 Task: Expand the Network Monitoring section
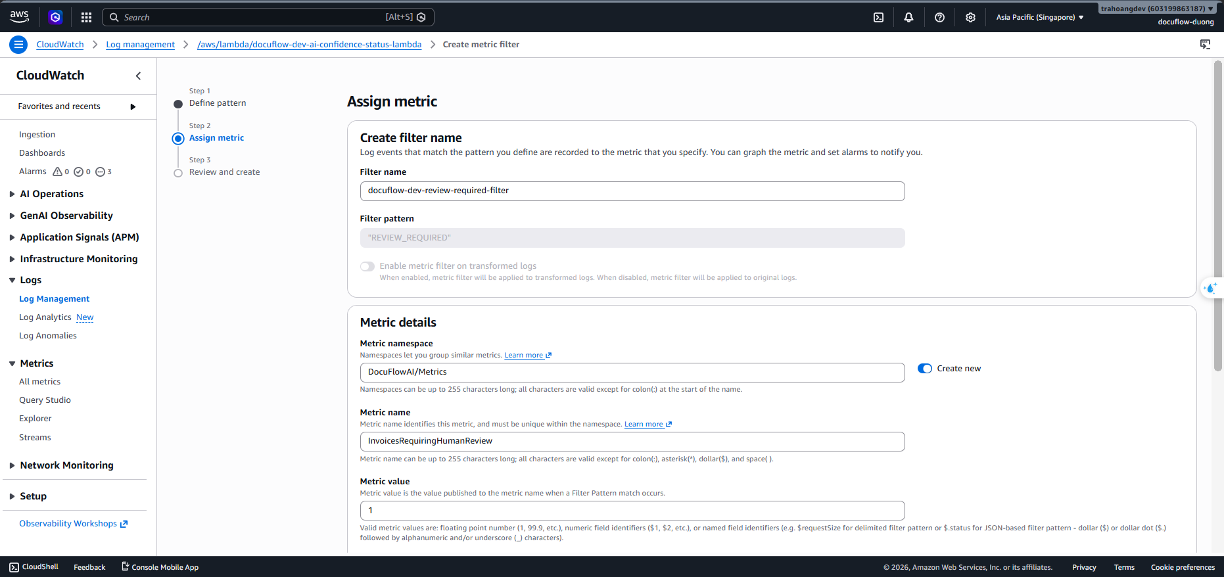pos(12,465)
